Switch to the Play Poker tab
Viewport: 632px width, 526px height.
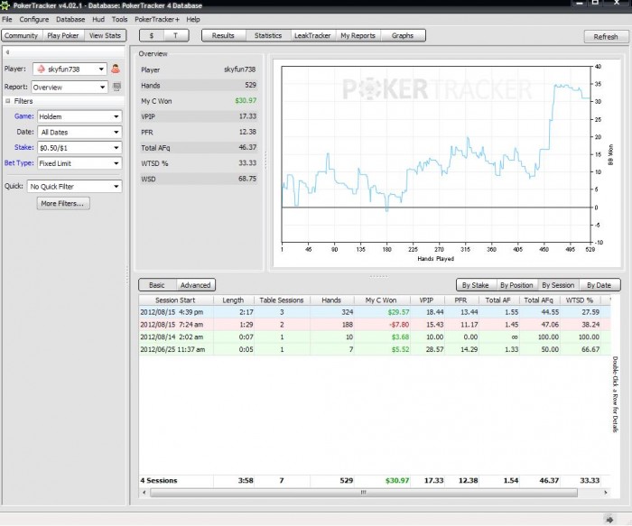[x=63, y=35]
